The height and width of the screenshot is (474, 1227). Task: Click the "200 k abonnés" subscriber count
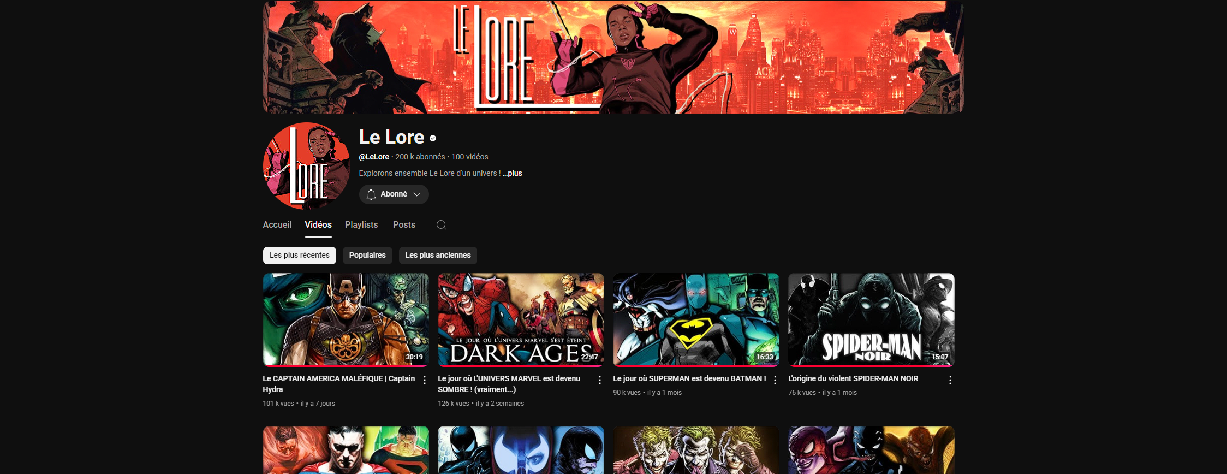pos(420,157)
